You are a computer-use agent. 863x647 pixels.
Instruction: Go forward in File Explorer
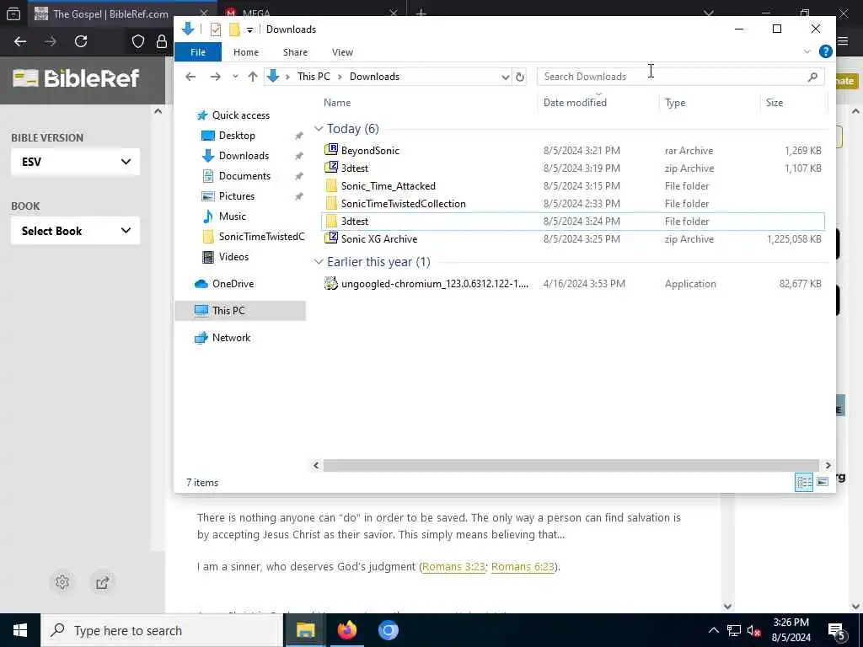(x=215, y=77)
